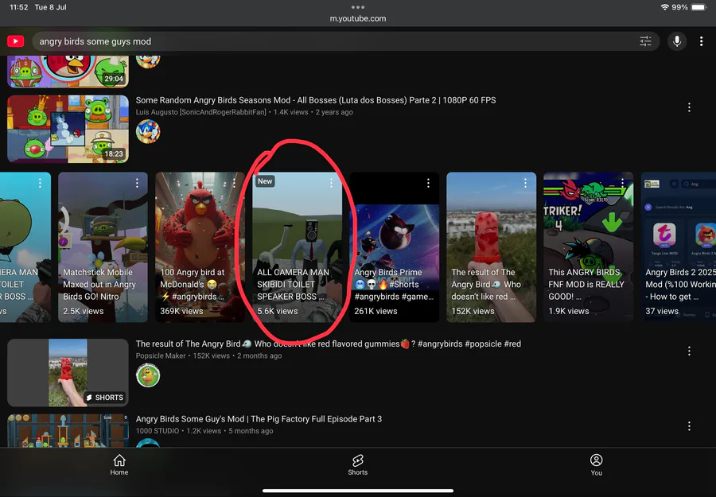Open search filters icon

click(x=645, y=41)
